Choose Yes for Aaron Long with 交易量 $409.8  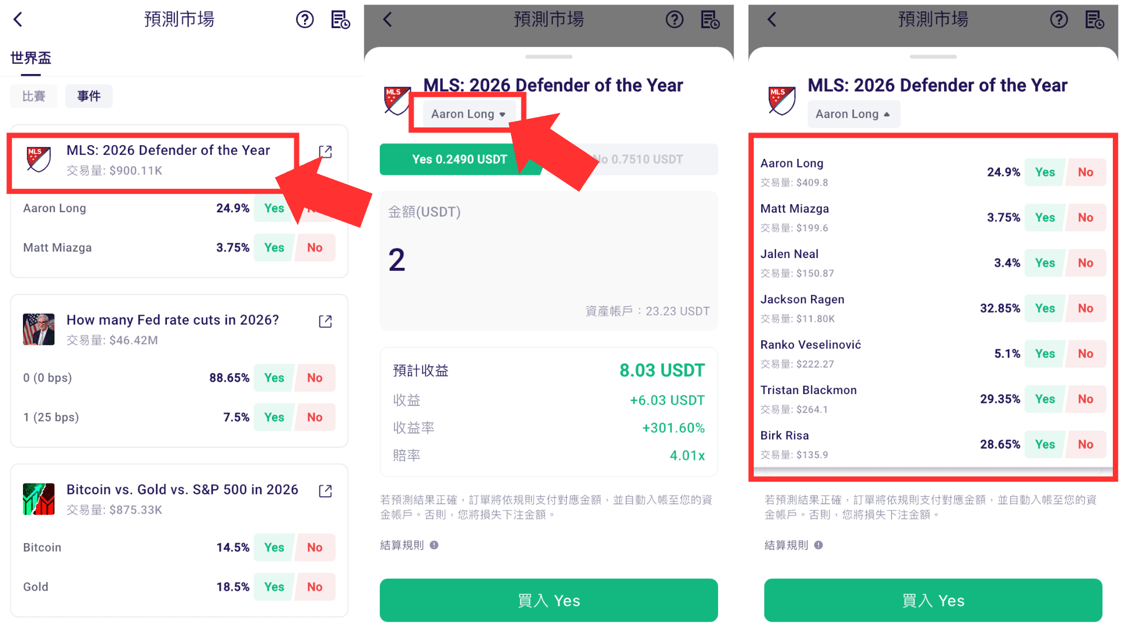point(1045,172)
